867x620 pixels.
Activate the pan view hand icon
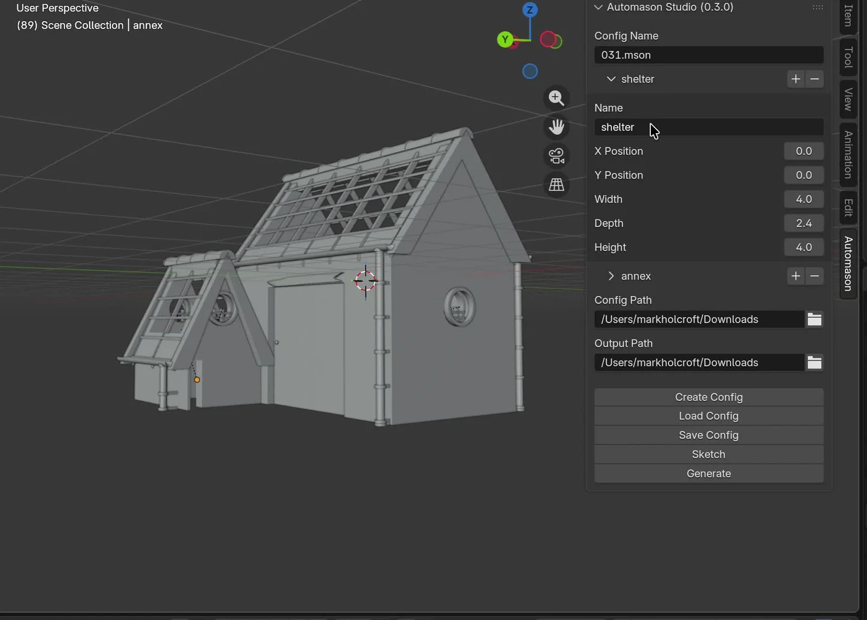click(x=556, y=126)
